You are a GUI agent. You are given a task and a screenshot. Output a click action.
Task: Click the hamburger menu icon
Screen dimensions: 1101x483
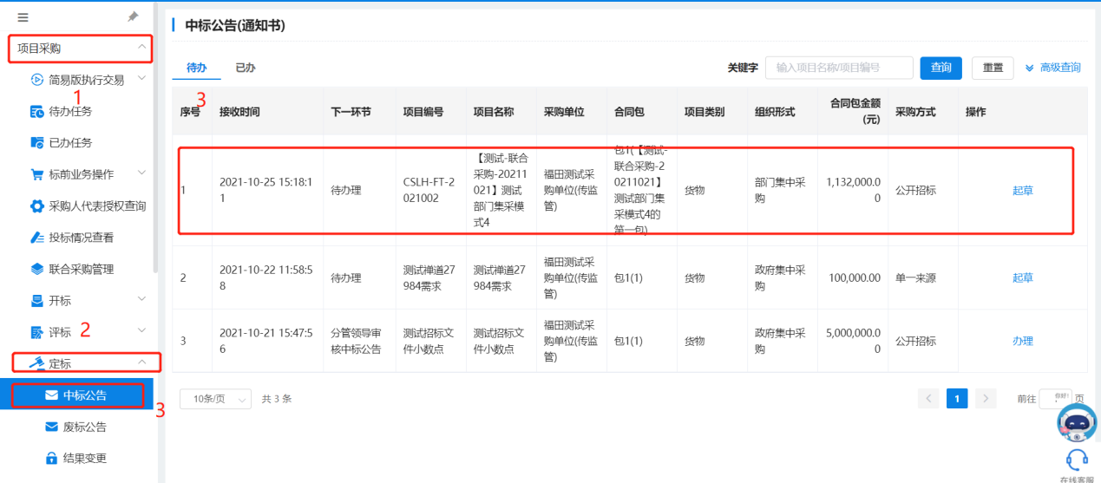point(23,17)
